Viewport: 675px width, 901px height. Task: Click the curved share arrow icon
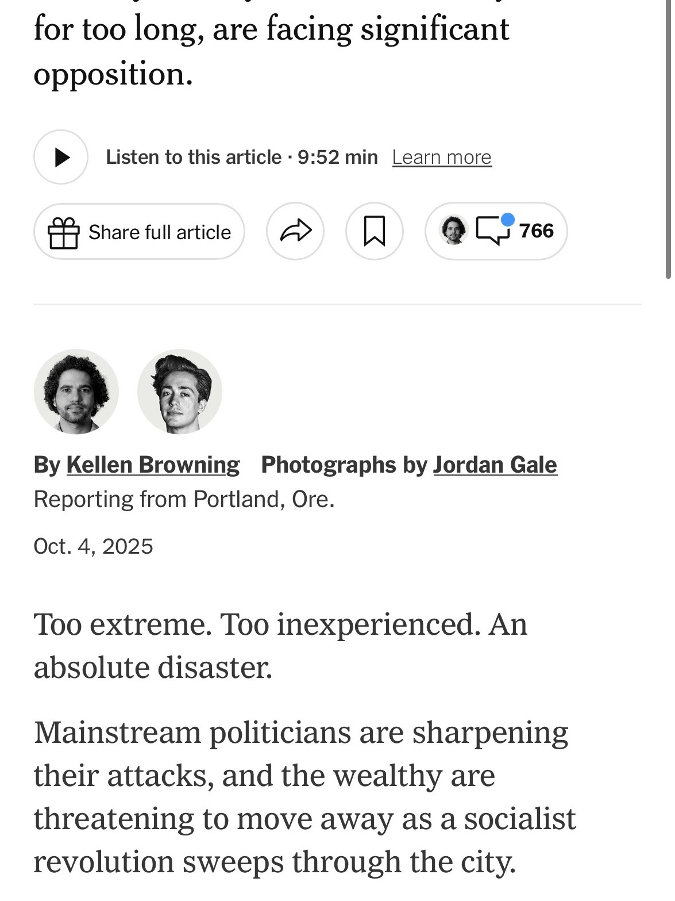coord(295,231)
